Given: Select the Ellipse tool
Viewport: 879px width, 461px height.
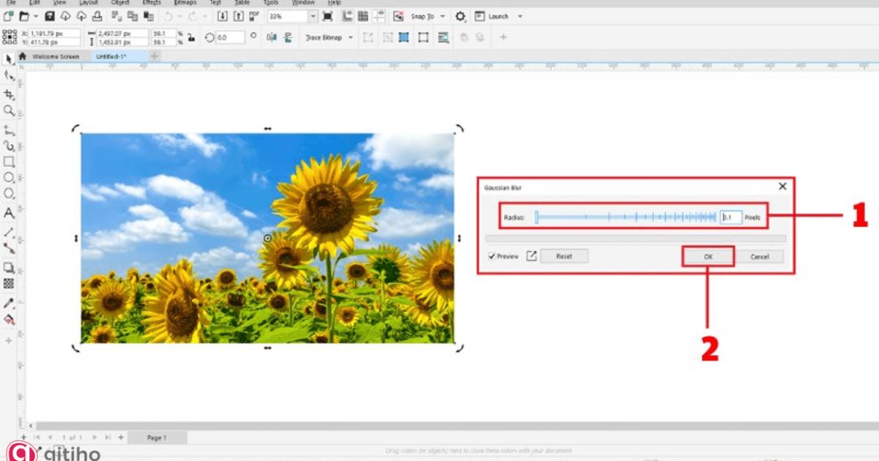Looking at the screenshot, I should click(10, 179).
